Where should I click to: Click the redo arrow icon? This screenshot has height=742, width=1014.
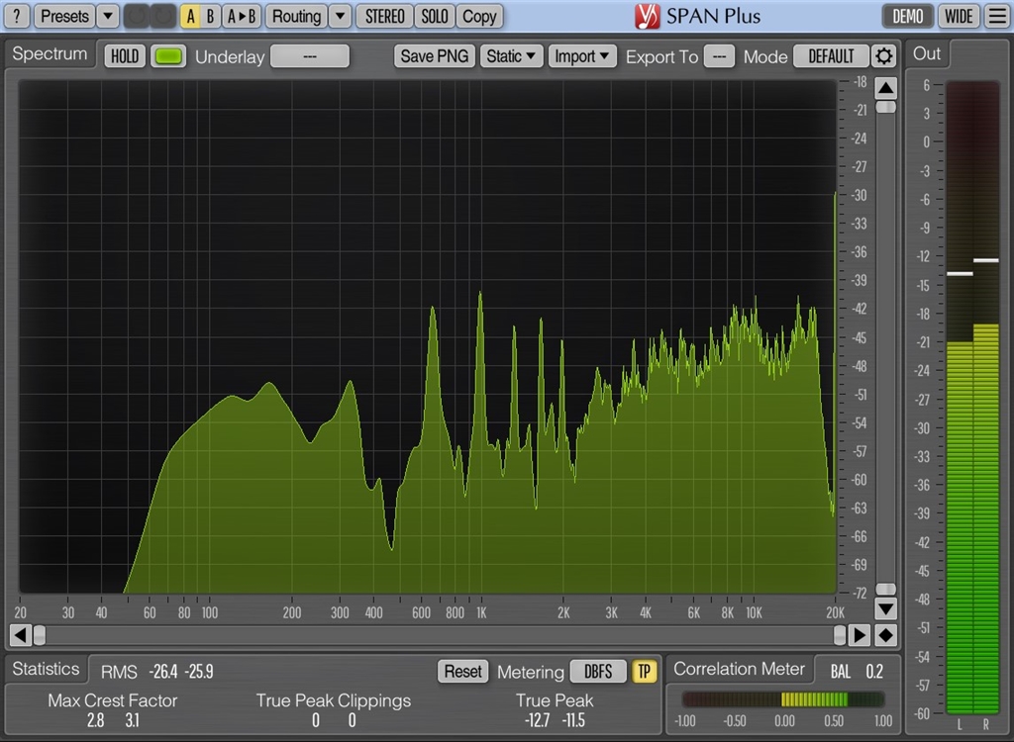click(161, 16)
